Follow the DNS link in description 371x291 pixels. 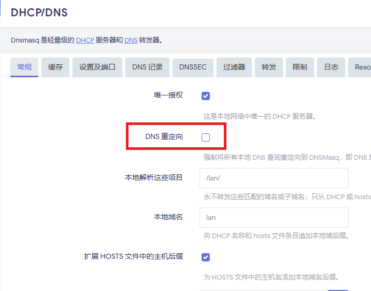131,40
